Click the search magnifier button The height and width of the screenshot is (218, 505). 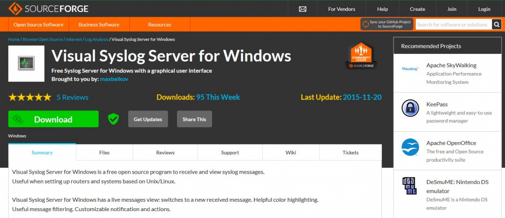pos(497,25)
